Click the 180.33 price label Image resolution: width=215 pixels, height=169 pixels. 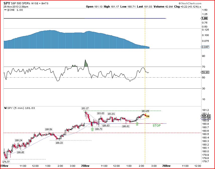pyautogui.click(x=59, y=143)
